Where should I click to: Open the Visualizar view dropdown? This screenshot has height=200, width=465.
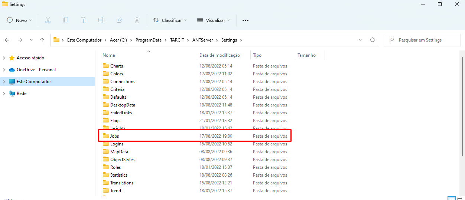[x=214, y=20]
